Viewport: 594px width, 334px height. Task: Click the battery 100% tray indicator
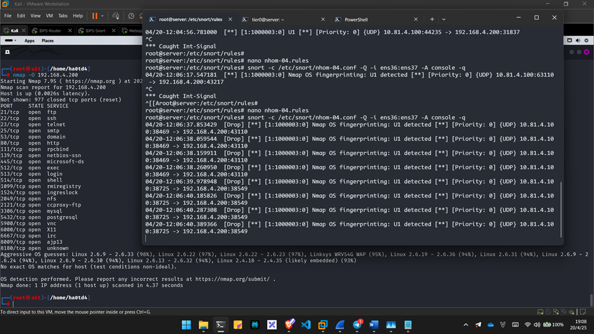(x=554, y=325)
